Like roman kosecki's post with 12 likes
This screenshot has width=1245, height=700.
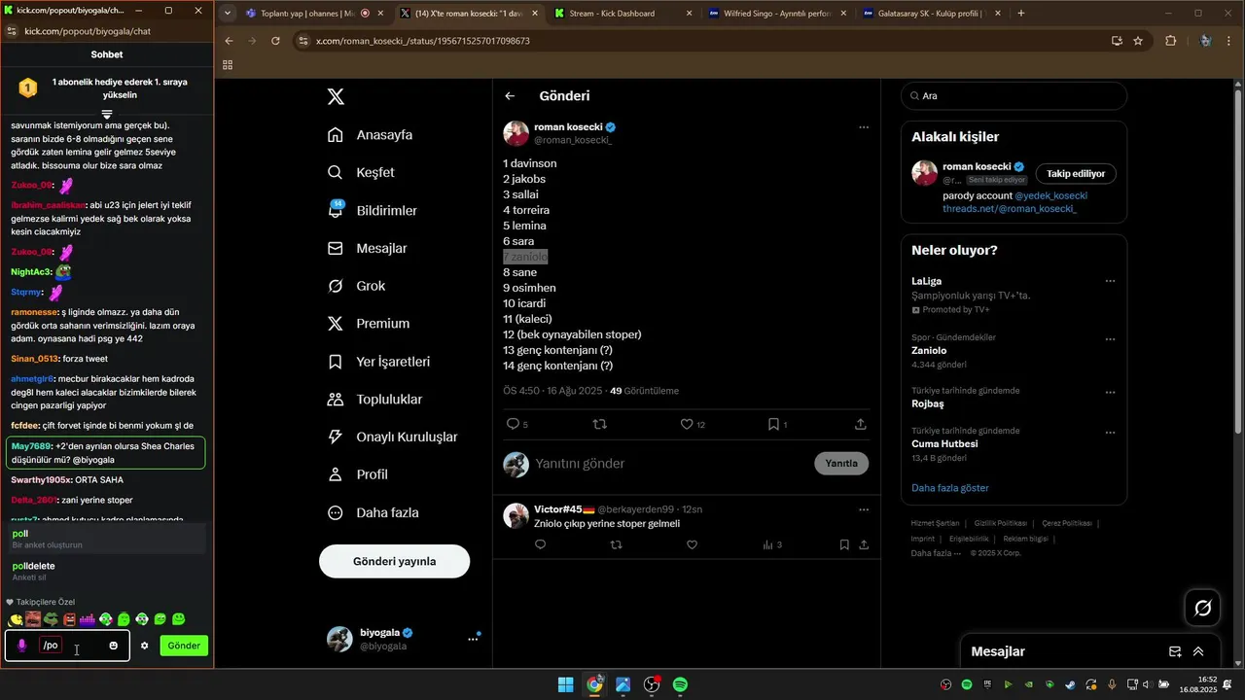click(x=687, y=424)
